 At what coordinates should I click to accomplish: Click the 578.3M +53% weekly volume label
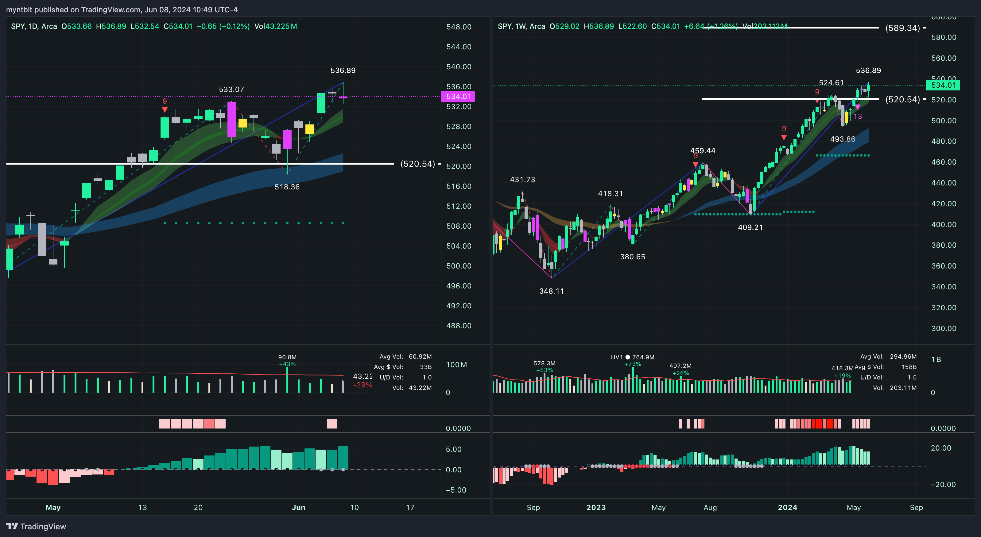click(544, 367)
